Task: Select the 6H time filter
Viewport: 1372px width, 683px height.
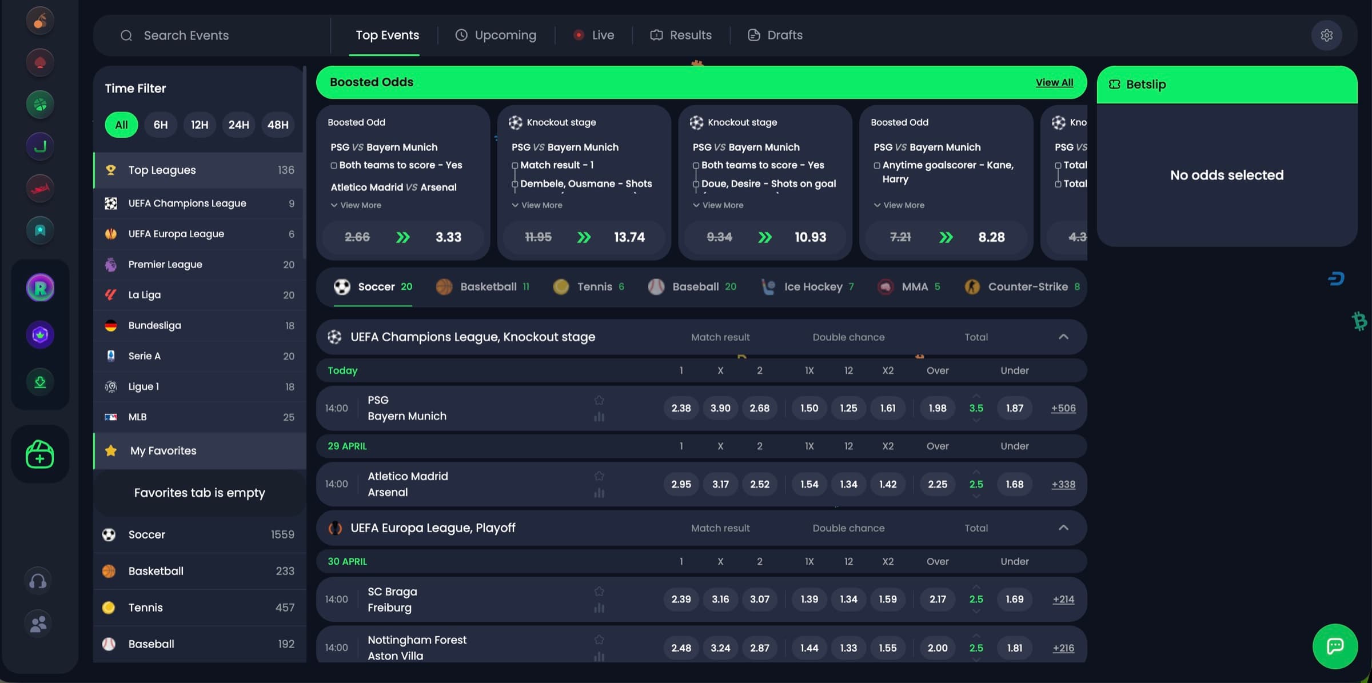Action: 161,125
